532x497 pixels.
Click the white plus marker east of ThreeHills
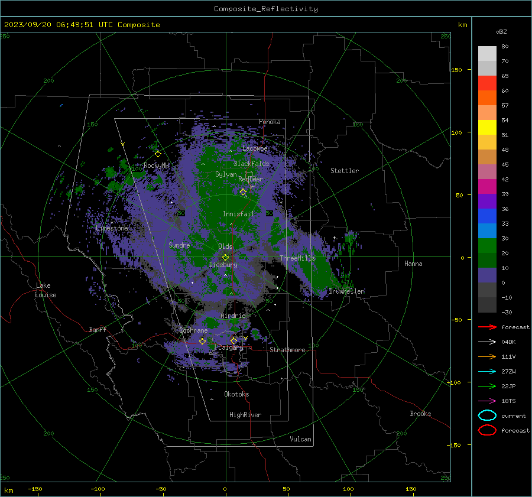pos(334,238)
